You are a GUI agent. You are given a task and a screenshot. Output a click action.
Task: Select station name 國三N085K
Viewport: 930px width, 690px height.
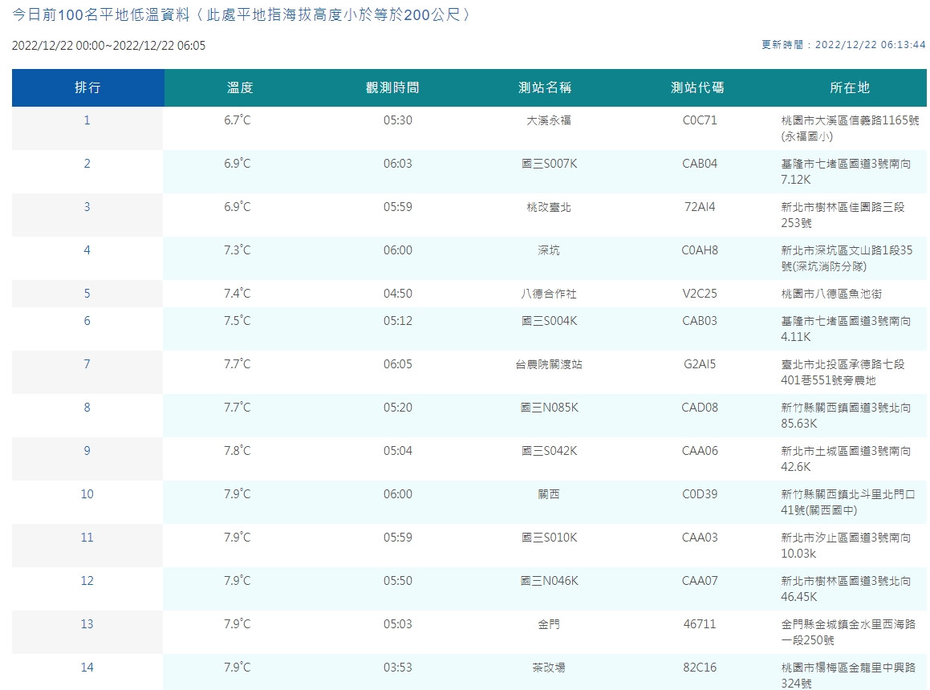click(549, 408)
